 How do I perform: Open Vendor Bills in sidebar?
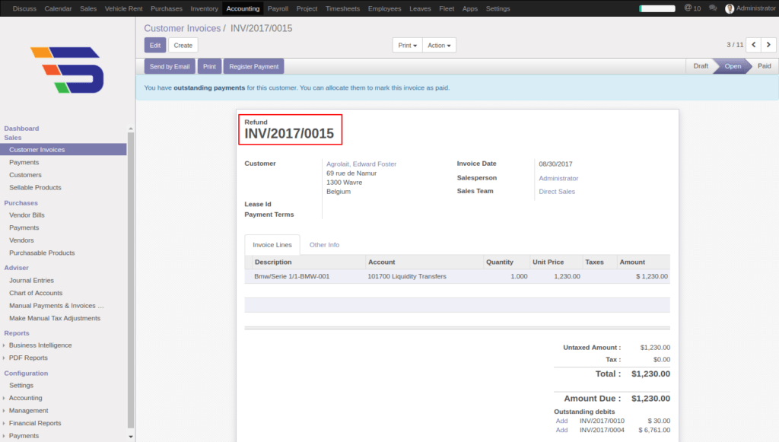pyautogui.click(x=27, y=215)
